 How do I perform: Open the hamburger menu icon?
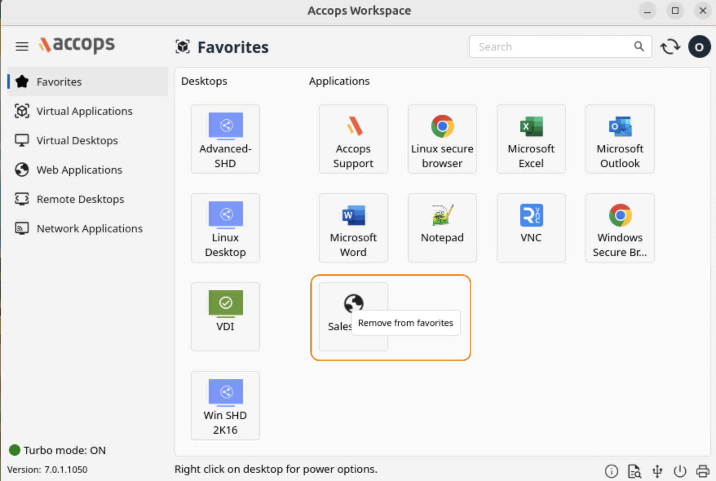click(22, 46)
